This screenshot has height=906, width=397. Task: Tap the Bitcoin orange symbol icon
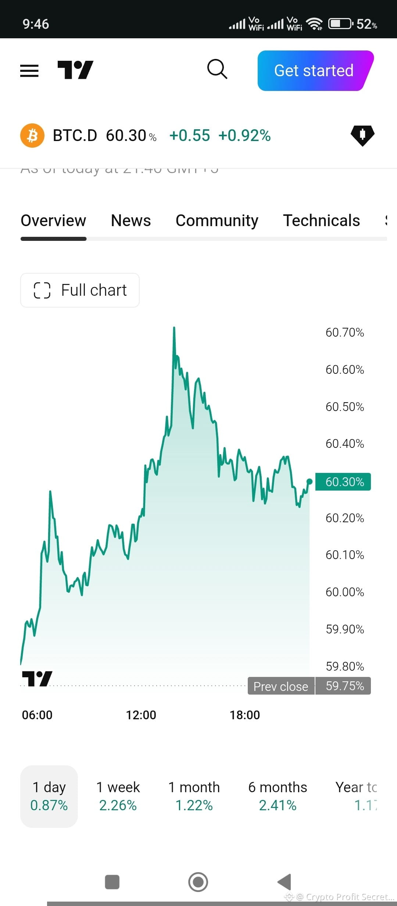(32, 136)
